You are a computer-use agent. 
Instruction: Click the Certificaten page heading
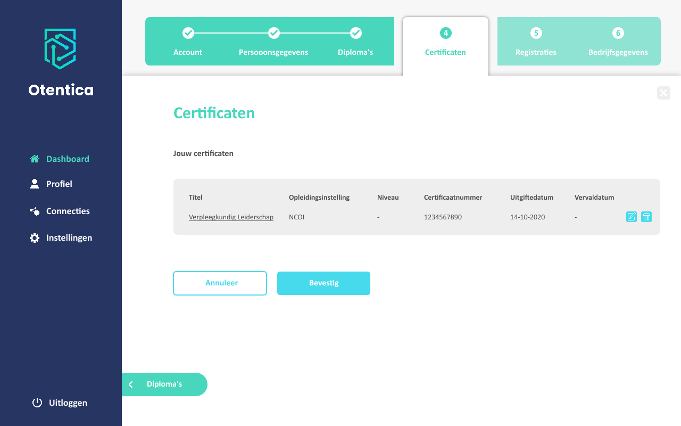214,113
